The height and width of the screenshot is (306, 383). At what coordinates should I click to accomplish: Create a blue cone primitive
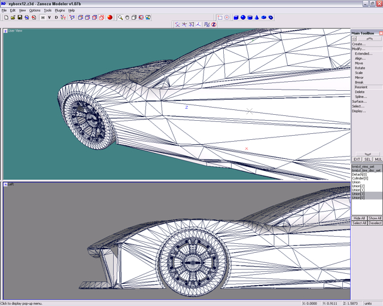(x=257, y=17)
